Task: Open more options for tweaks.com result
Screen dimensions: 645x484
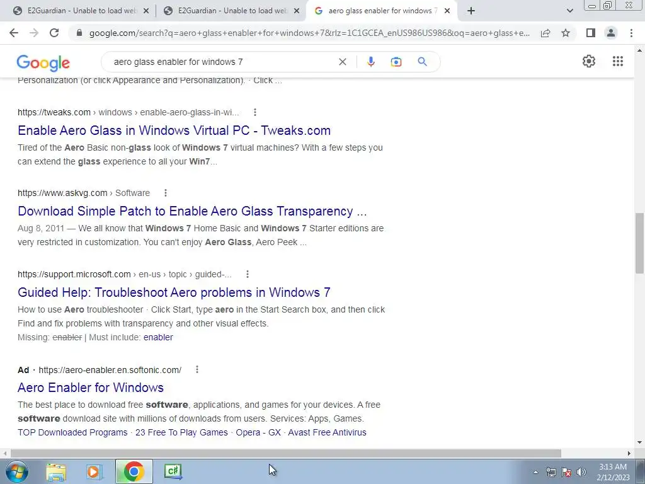Action: [x=255, y=112]
